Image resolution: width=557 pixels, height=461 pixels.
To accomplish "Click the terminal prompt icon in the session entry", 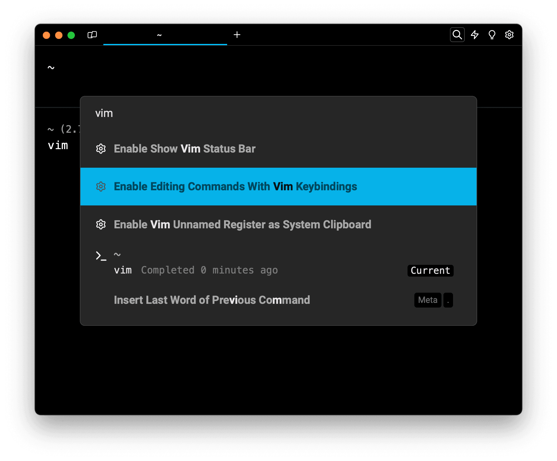I will click(x=101, y=256).
